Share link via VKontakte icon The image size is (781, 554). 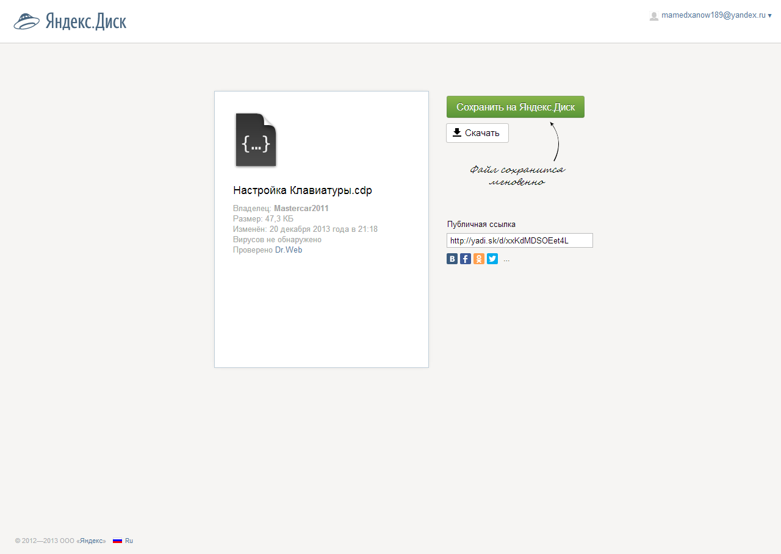click(x=452, y=259)
